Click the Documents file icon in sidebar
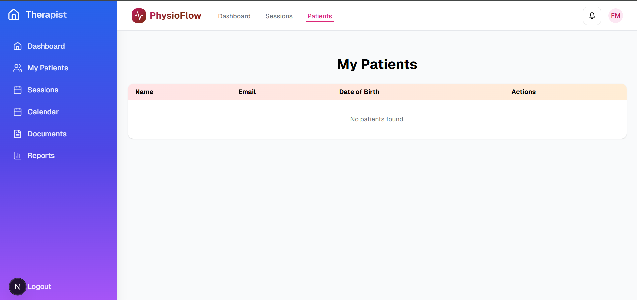 pos(18,134)
